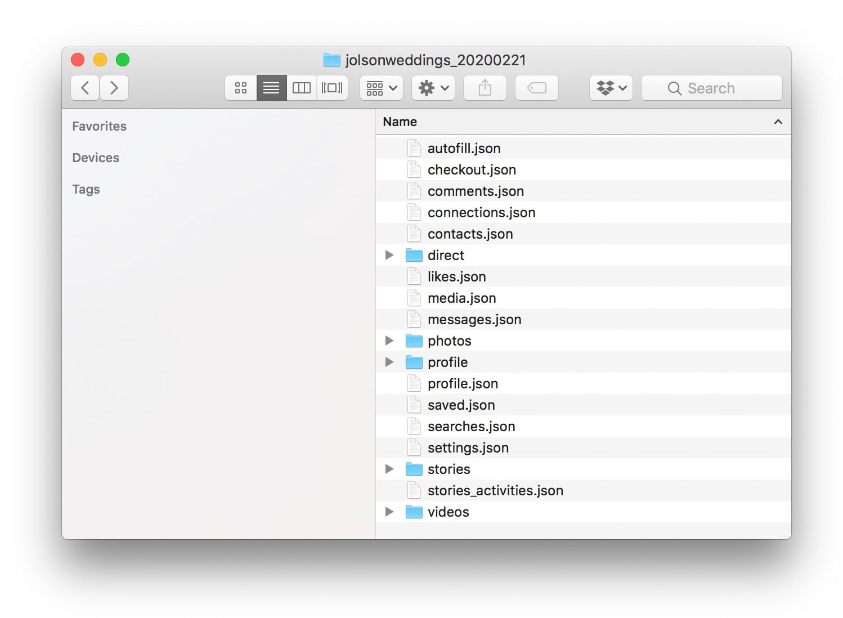Select the stories folder icon
Viewport: 843px width, 618px height.
tap(414, 469)
